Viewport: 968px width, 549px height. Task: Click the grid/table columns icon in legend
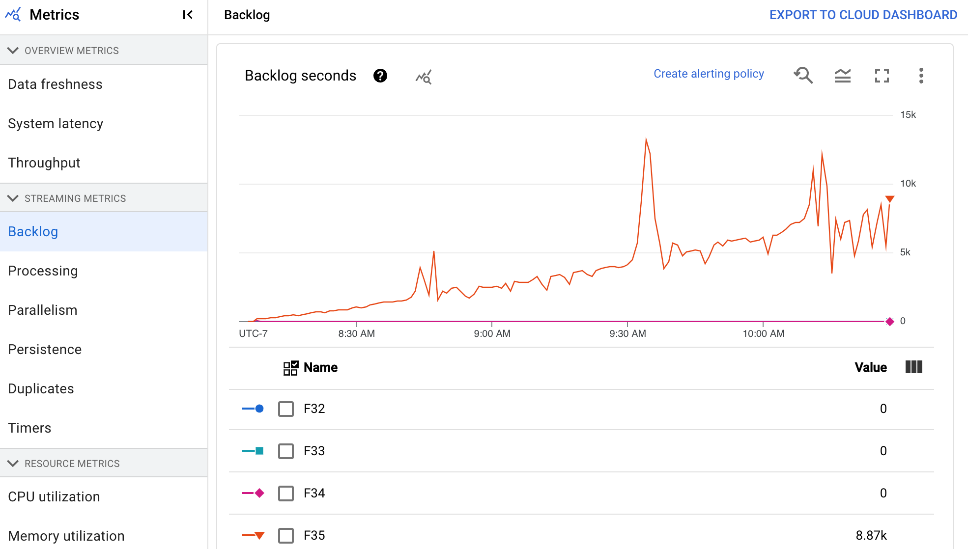tap(915, 367)
